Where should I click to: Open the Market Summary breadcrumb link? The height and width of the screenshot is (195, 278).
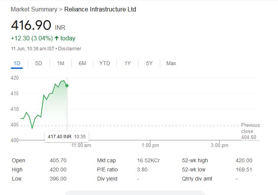tap(34, 9)
